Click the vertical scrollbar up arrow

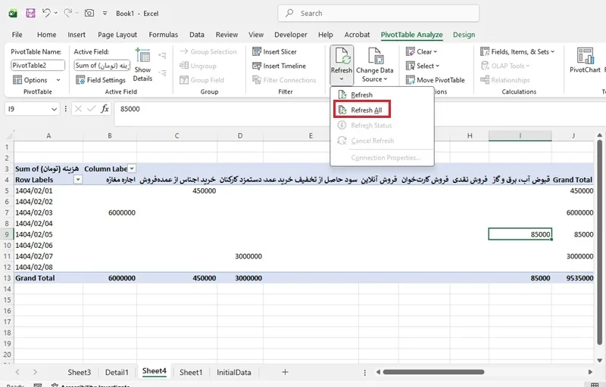coord(599,135)
